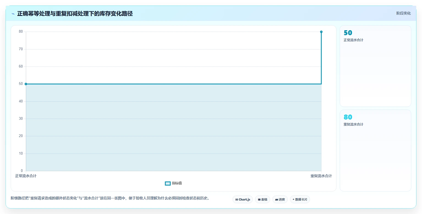Click the y-axis label 30
Image resolution: width=422 pixels, height=214 pixels.
[x=21, y=119]
